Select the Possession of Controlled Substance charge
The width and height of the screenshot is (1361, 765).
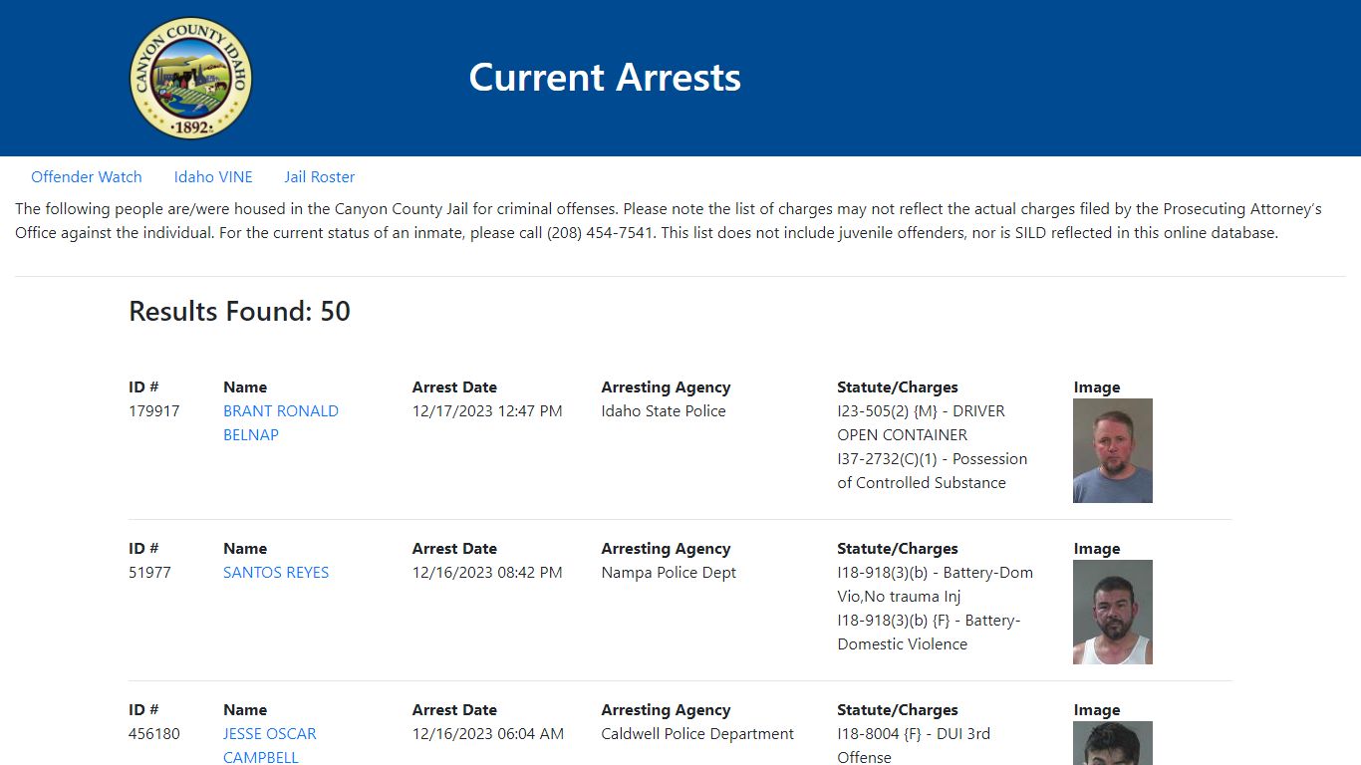pyautogui.click(x=933, y=471)
